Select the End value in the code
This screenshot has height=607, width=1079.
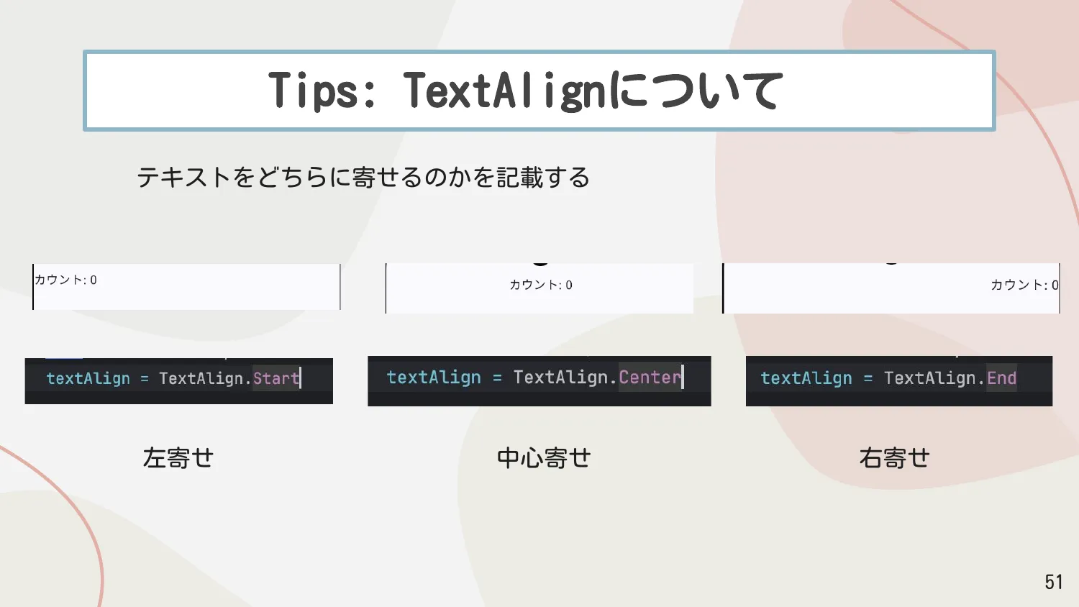[1001, 378]
